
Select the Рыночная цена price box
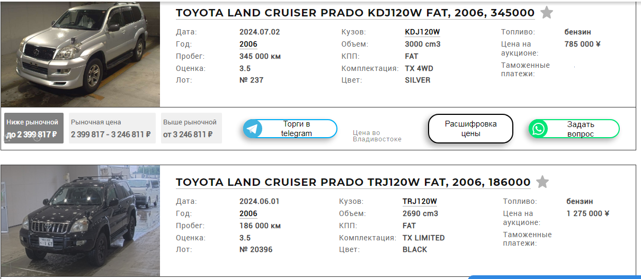pos(112,128)
